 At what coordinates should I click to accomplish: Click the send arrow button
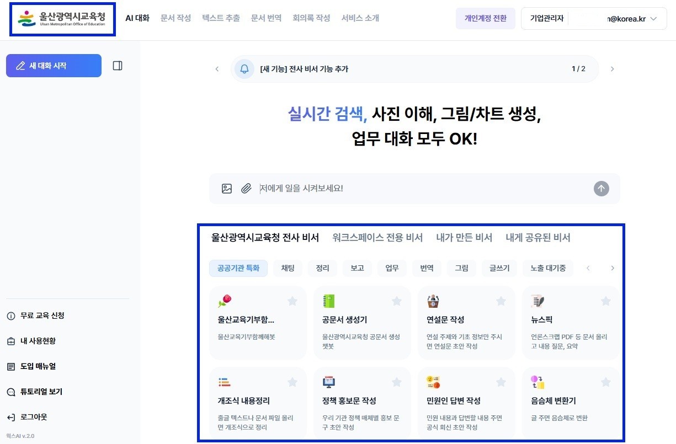click(602, 189)
